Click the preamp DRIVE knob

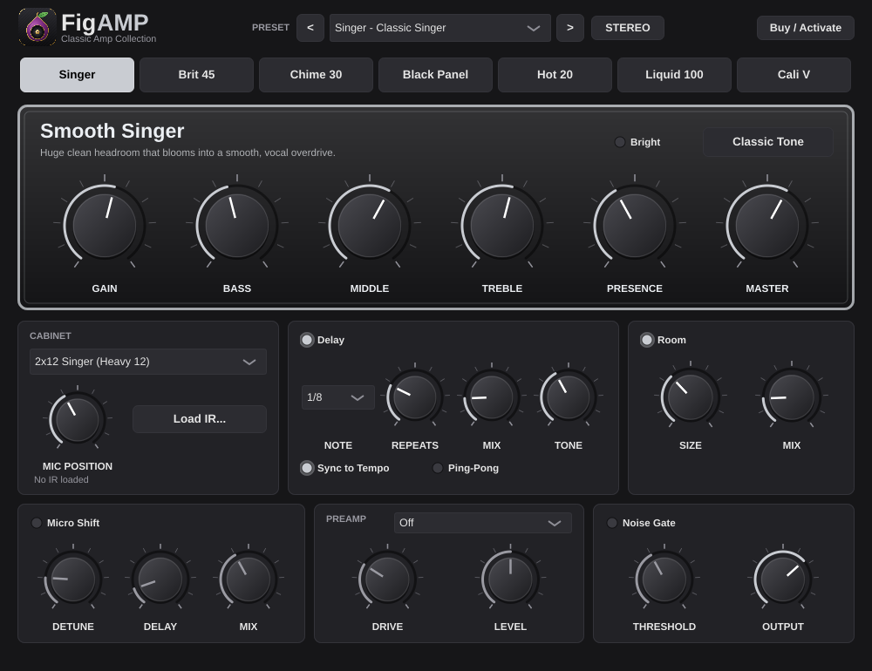[x=387, y=579]
